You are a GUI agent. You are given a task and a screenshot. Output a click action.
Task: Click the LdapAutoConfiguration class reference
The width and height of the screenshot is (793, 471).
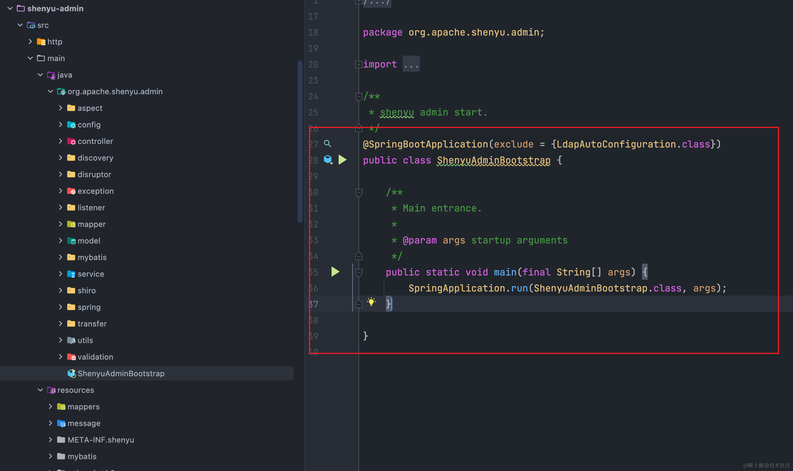coord(616,144)
